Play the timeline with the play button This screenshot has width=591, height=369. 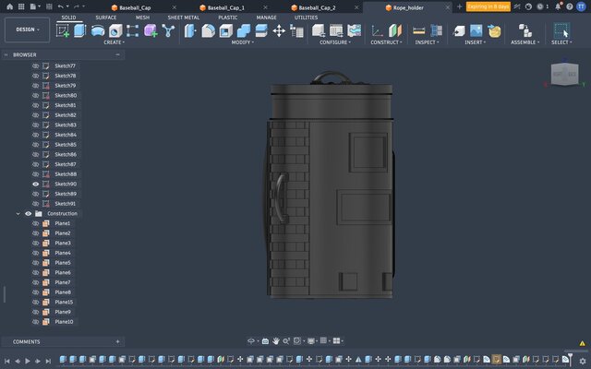(27, 361)
